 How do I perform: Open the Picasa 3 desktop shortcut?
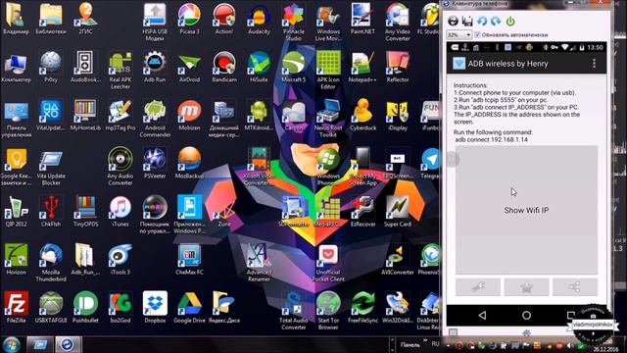(189, 18)
